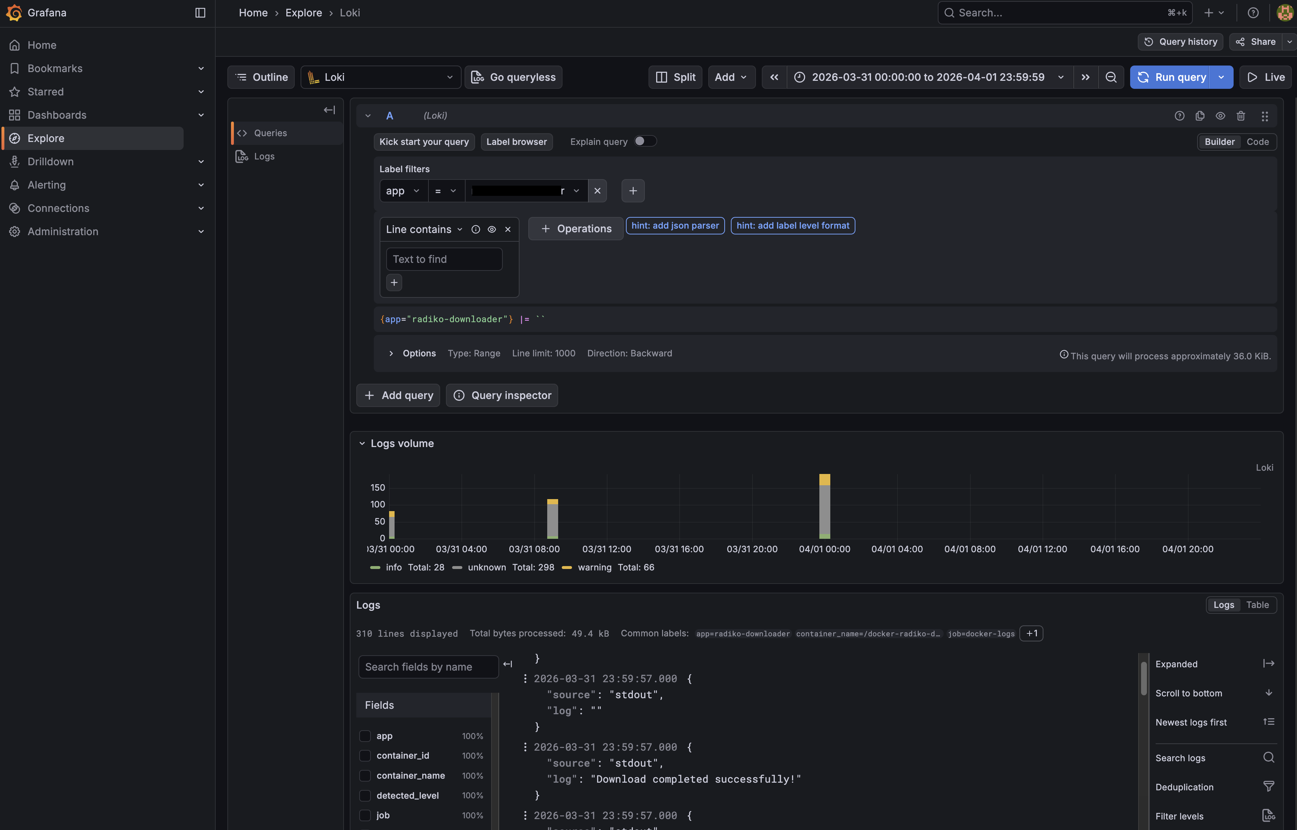Open log line menu for 23:59:57 Download completed entry
This screenshot has width=1297, height=830.
525,747
